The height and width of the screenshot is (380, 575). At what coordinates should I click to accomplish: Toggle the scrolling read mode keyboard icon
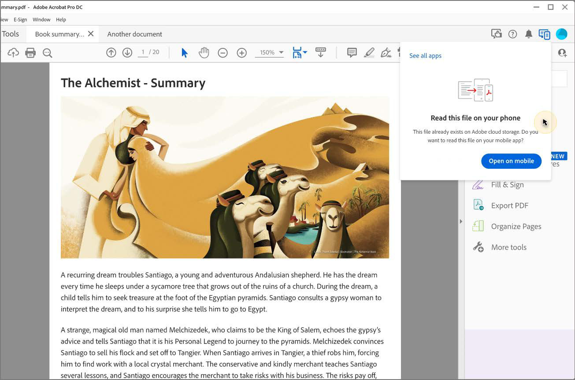point(321,52)
